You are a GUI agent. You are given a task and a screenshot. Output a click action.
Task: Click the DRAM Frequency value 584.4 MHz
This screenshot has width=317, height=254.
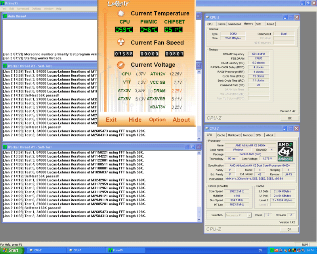pos(258,54)
